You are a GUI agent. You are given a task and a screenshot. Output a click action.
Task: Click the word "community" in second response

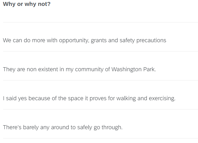pyautogui.click(x=89, y=70)
